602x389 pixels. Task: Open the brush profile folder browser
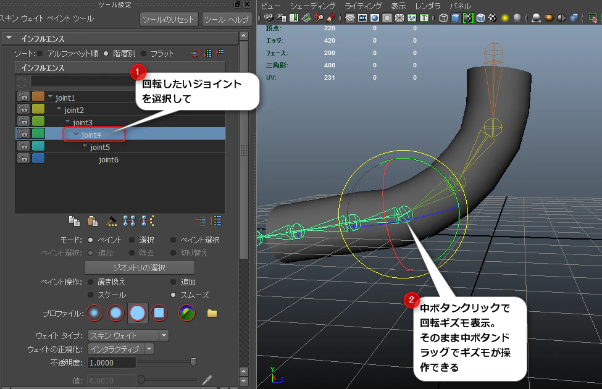tap(212, 313)
